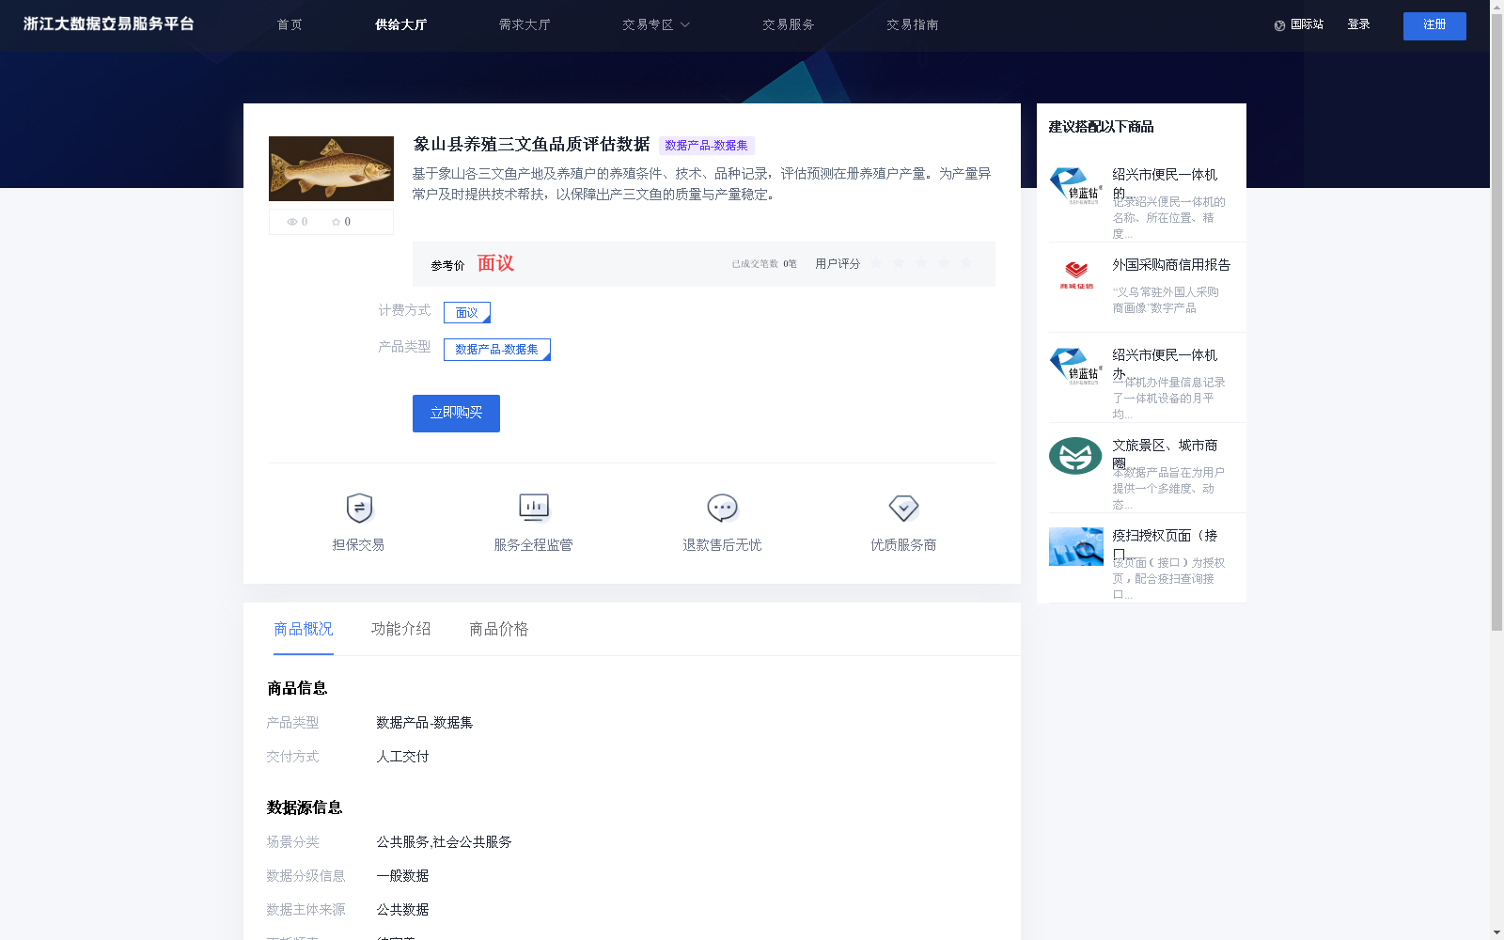Click the first user rating star
Viewport: 1504px width, 940px height.
tap(876, 263)
